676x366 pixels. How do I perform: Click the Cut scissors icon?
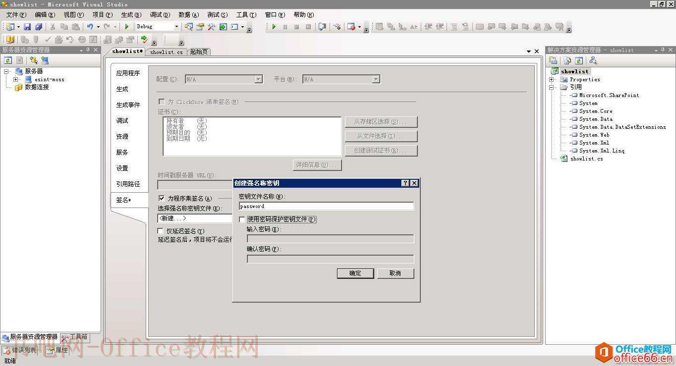click(x=53, y=27)
